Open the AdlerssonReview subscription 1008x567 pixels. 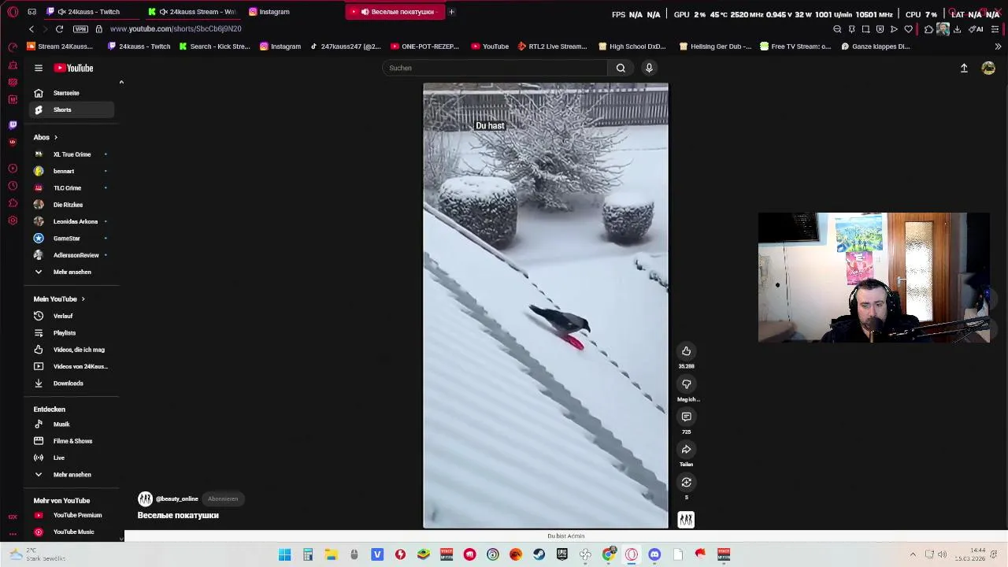[x=72, y=255]
